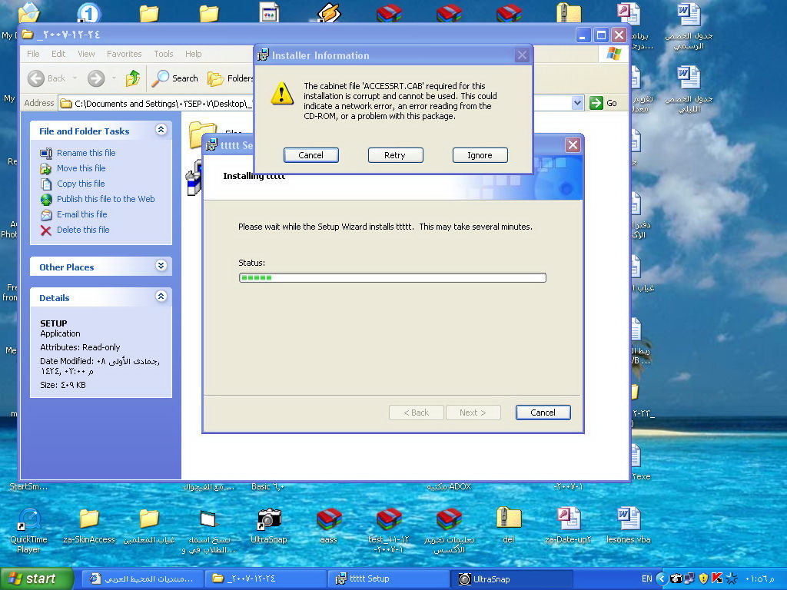Image resolution: width=787 pixels, height=590 pixels.
Task: Open the Forward history dropdown arrow
Action: coord(114,78)
